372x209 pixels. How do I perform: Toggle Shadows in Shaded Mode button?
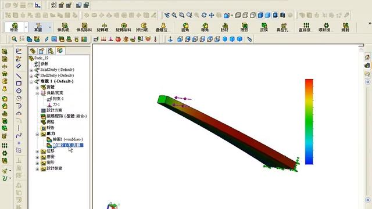[275, 15]
